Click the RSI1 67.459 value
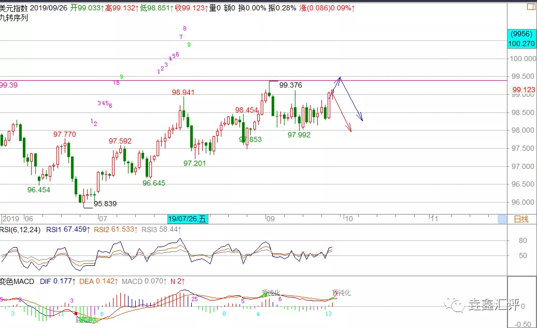 pos(68,230)
